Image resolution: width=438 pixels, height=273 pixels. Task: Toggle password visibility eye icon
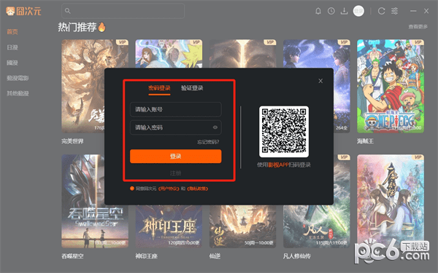[215, 127]
